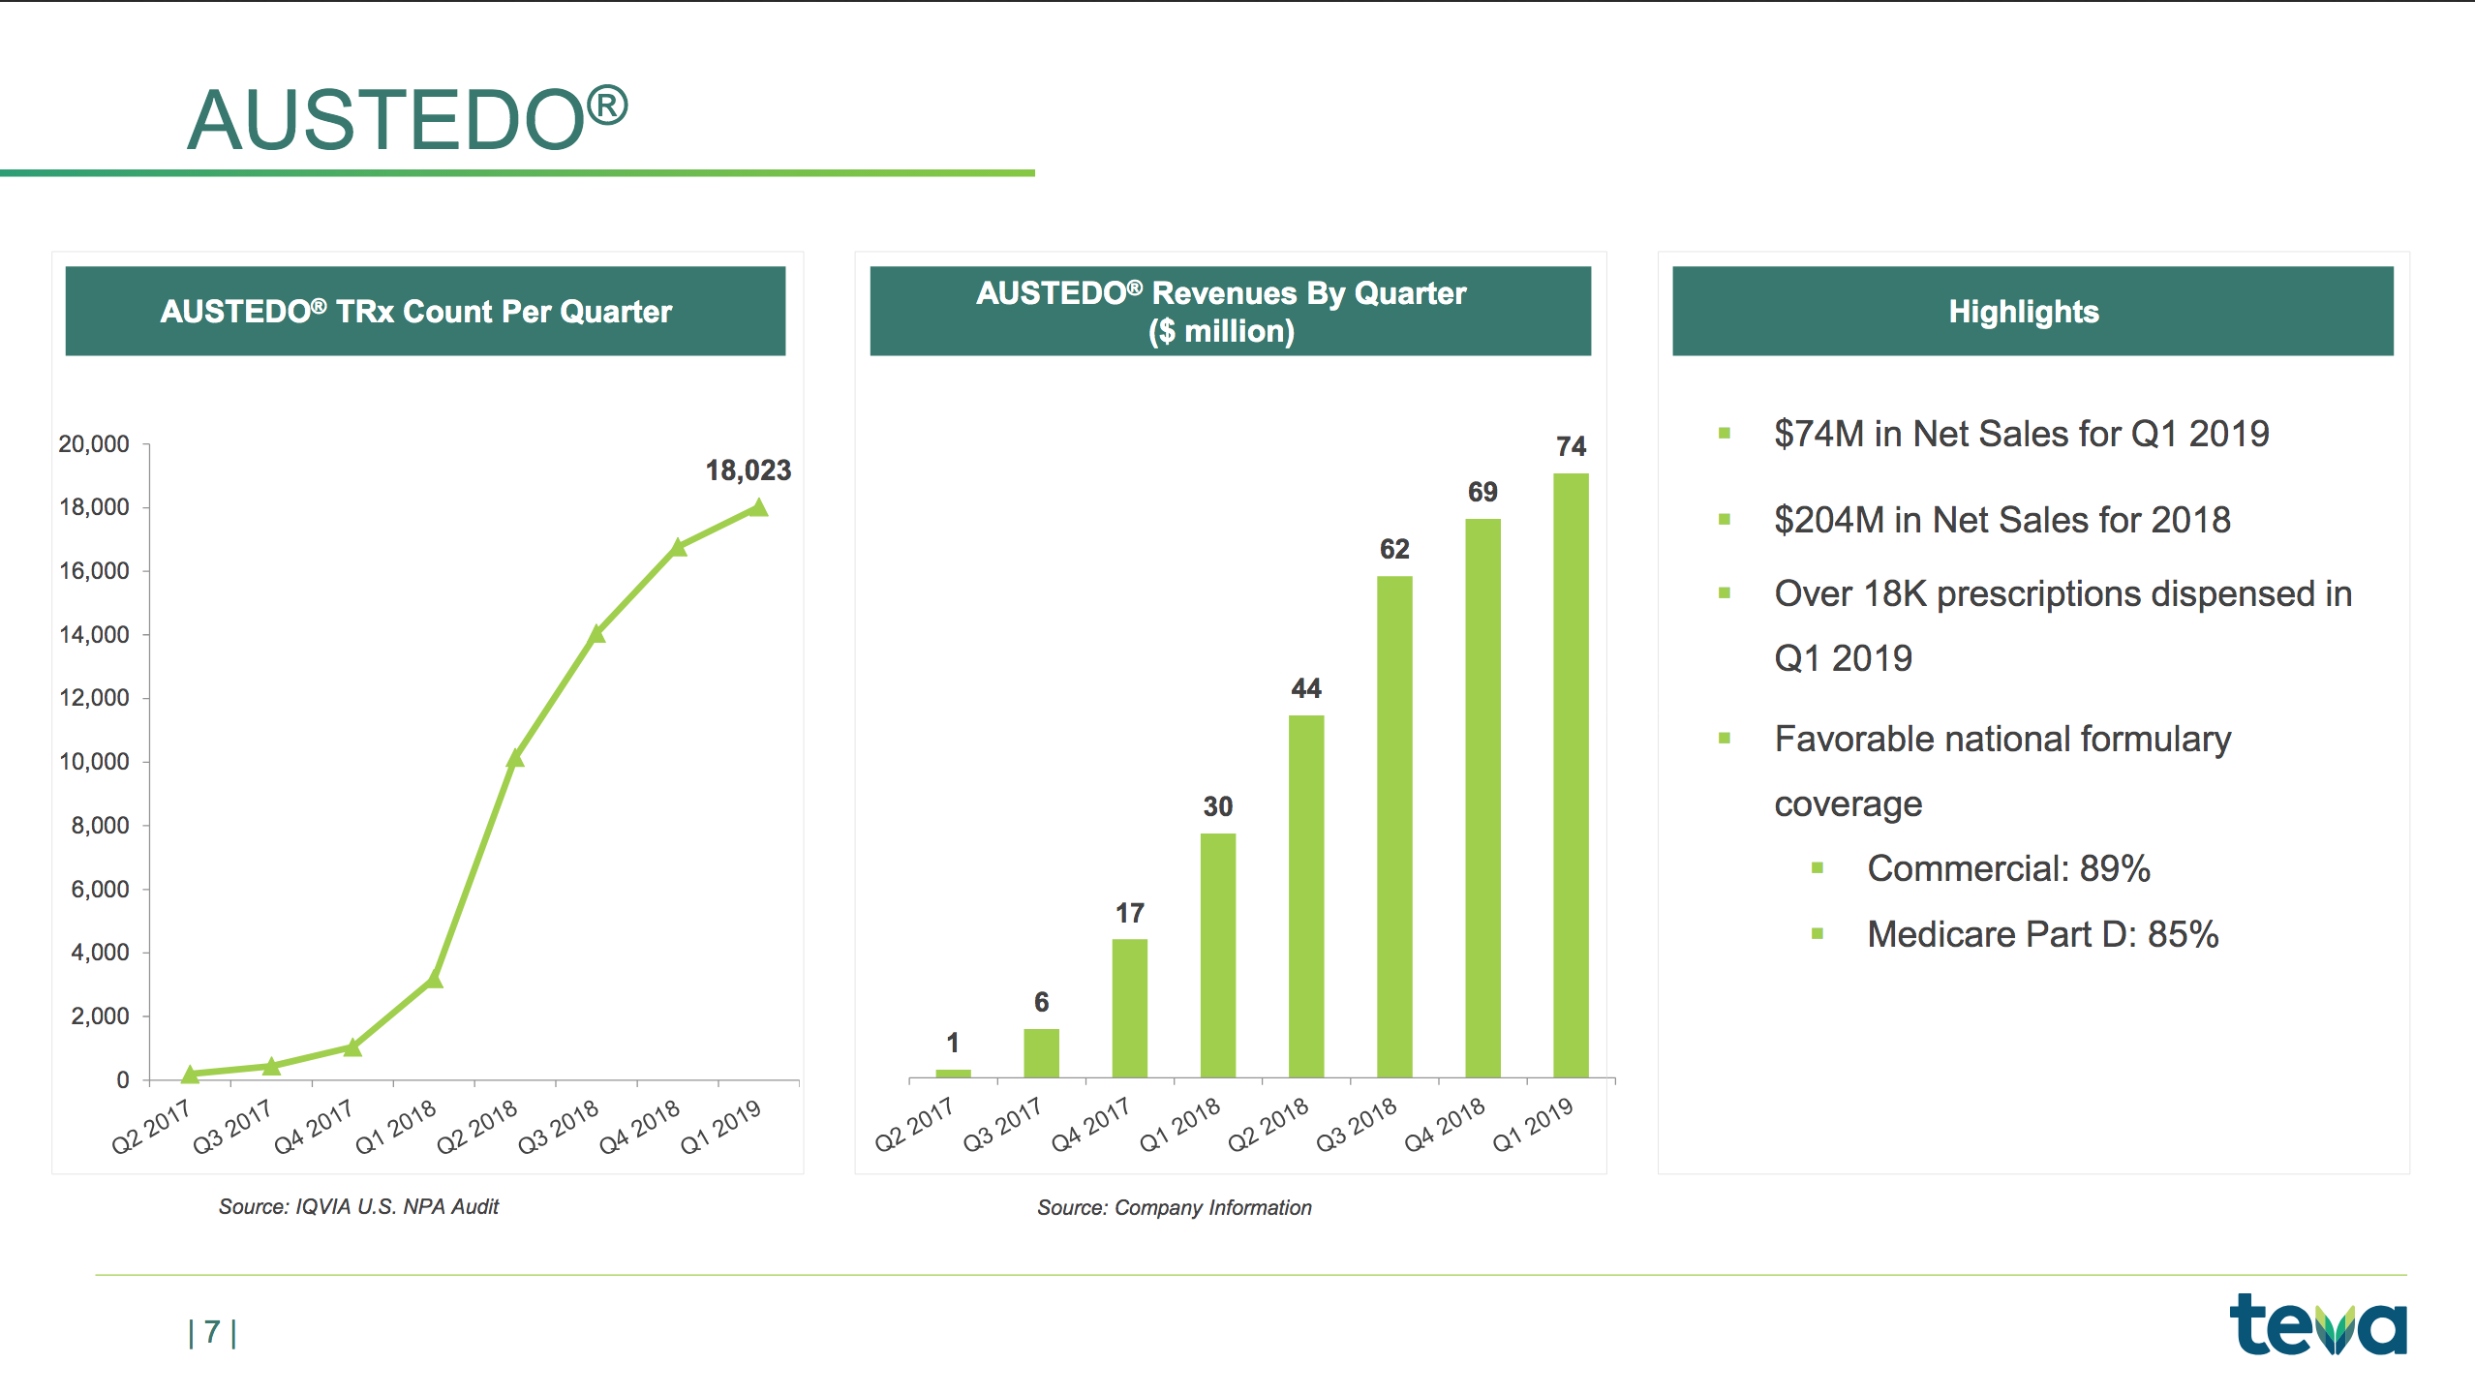Click 'Medicare Part D: 85%' sub-bullet
This screenshot has width=2475, height=1394.
click(2042, 934)
